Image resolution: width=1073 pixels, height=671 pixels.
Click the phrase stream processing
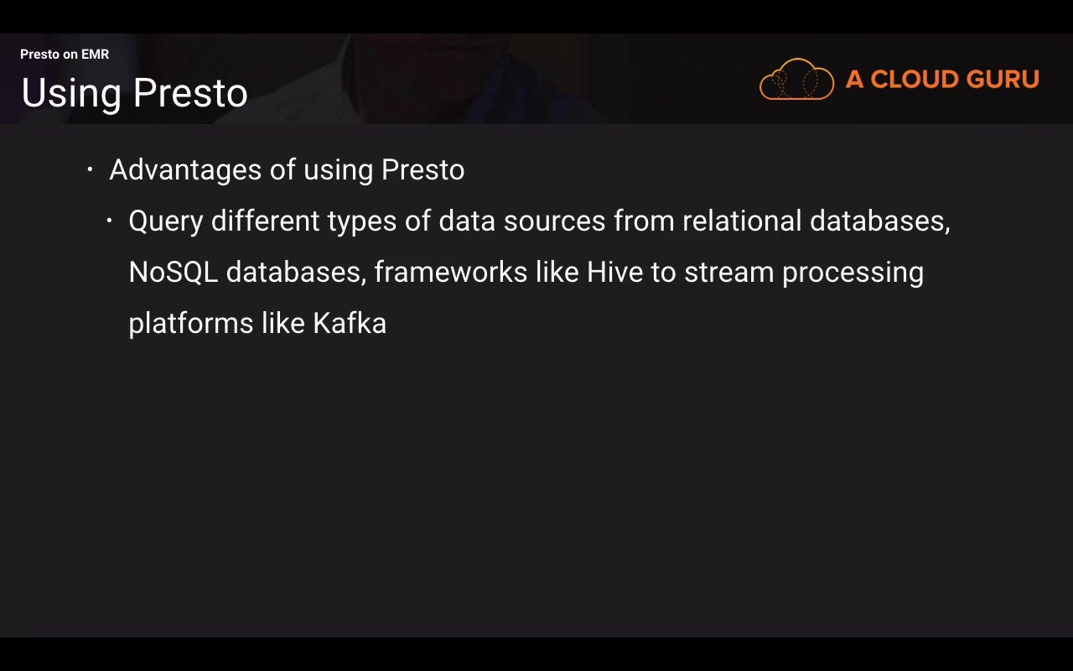point(803,273)
